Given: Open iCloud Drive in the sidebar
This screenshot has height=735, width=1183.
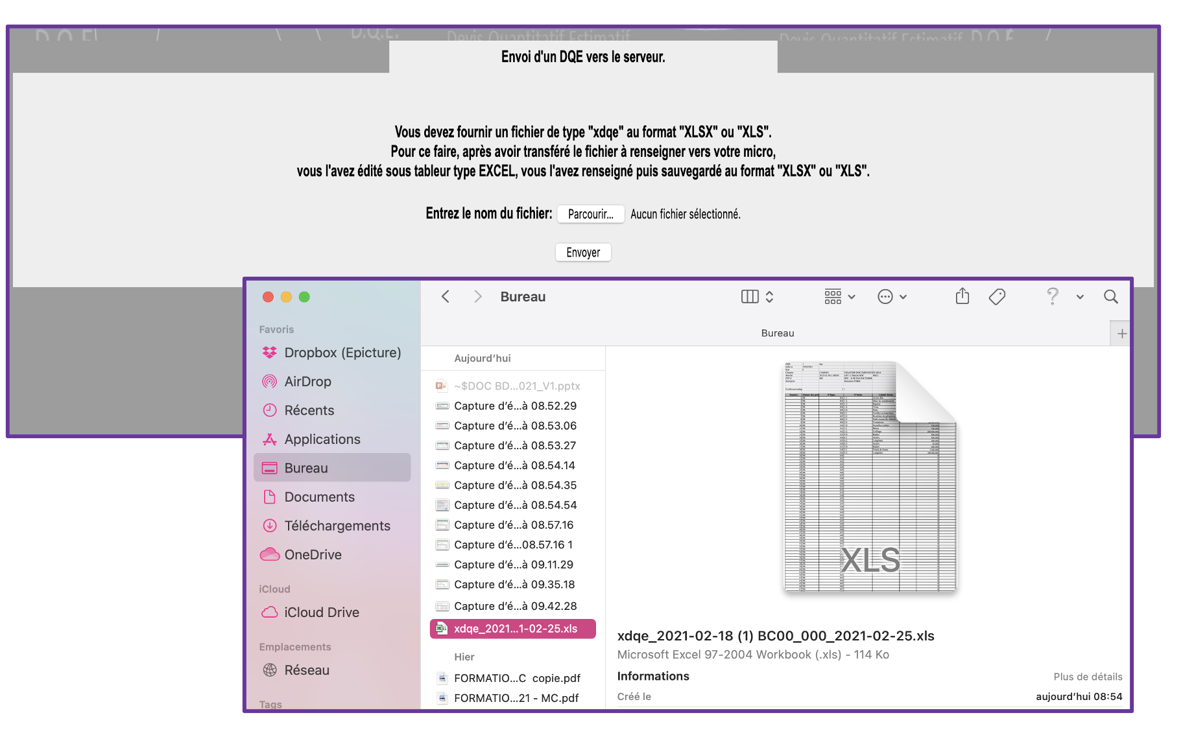Looking at the screenshot, I should [x=321, y=612].
